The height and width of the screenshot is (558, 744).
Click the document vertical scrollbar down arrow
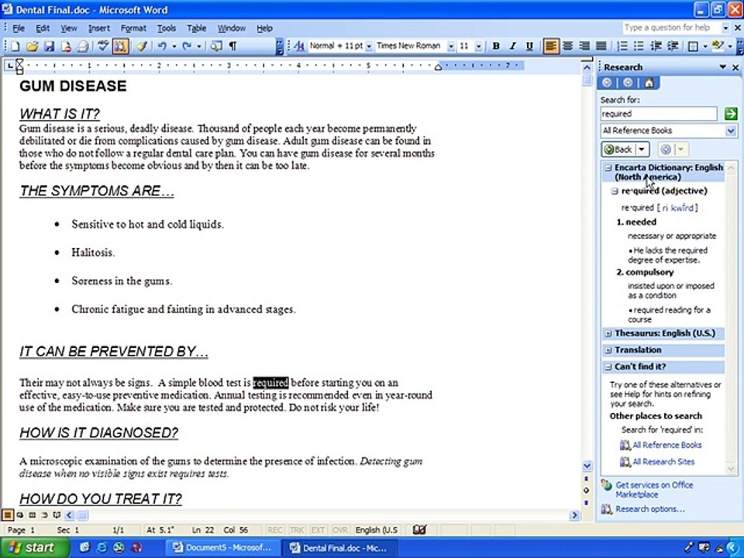(587, 466)
